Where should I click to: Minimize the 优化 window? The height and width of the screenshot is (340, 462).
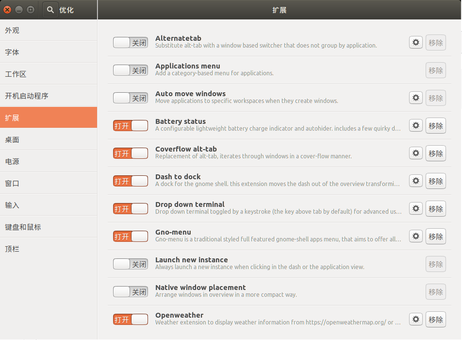click(19, 10)
